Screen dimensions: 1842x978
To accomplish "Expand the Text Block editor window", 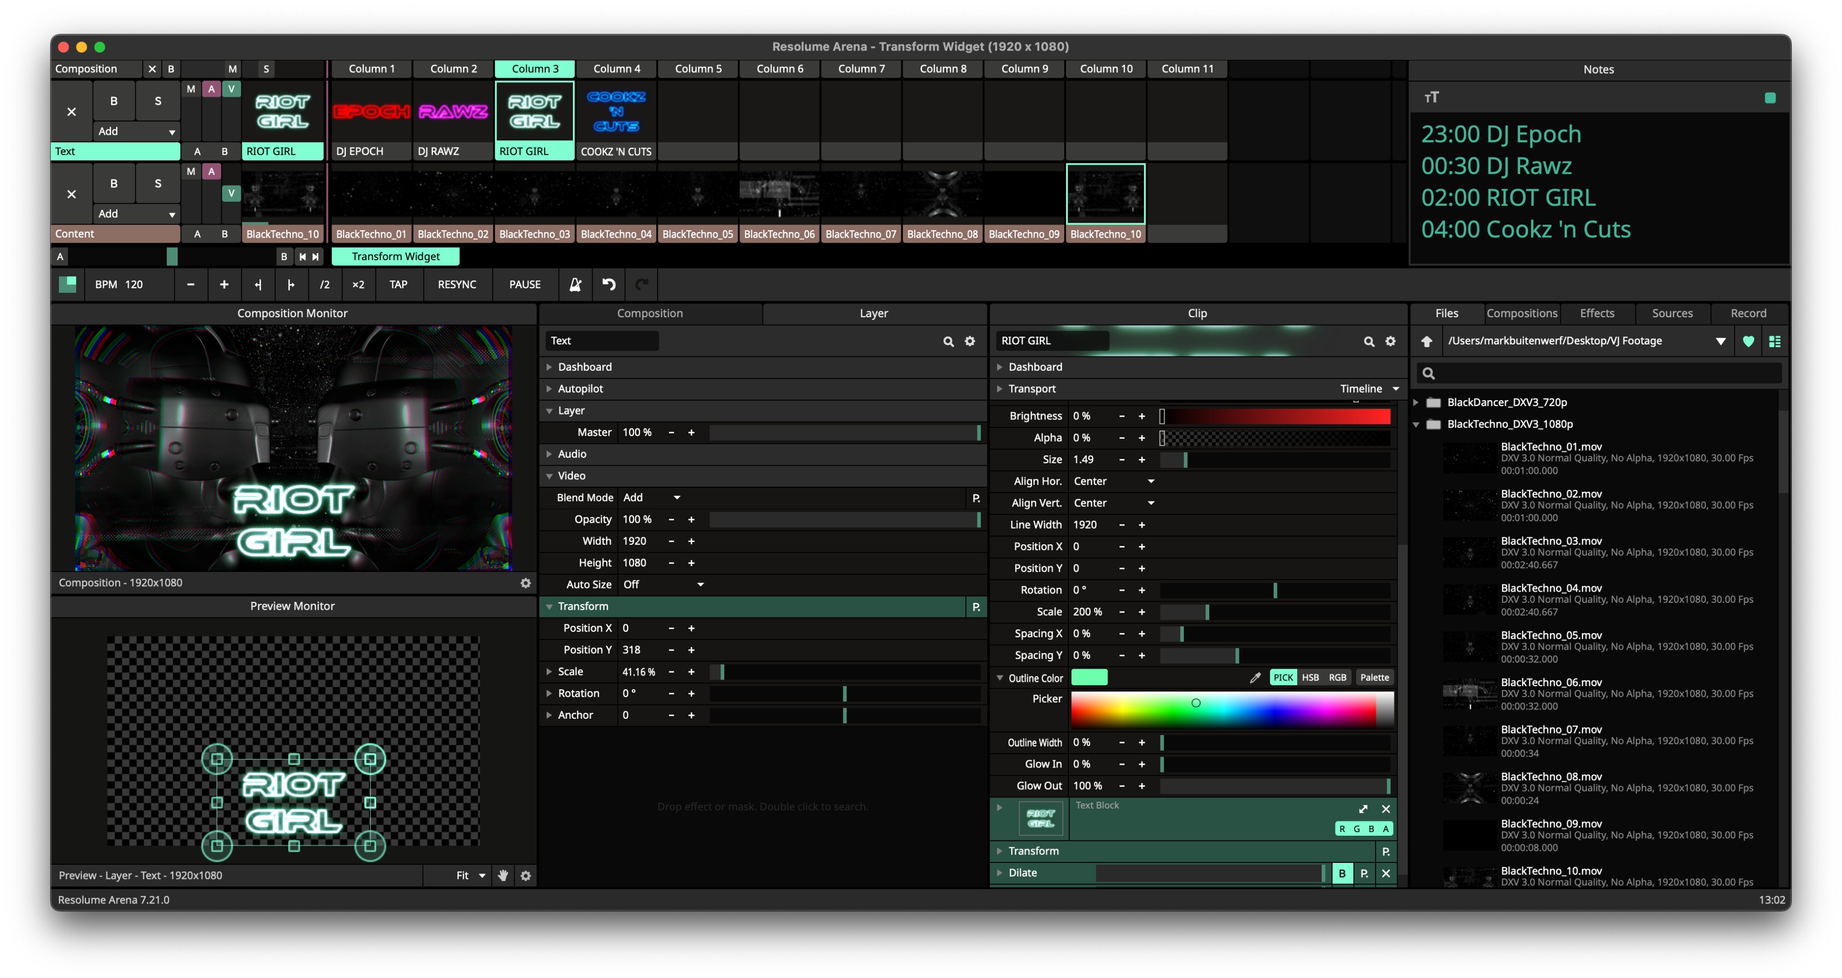I will [1364, 809].
